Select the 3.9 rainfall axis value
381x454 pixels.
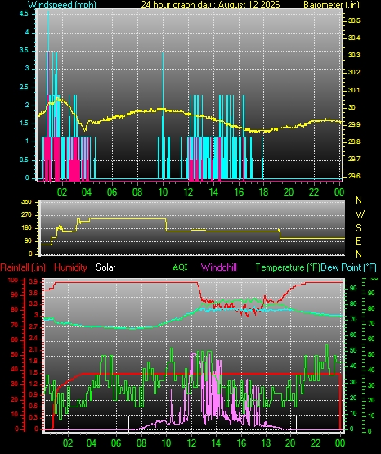[34, 281]
